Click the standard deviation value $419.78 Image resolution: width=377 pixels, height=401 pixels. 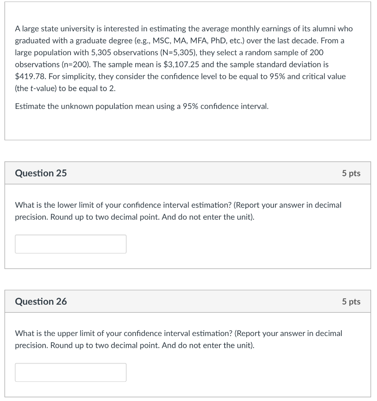coord(29,76)
